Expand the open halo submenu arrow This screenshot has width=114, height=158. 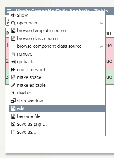(x=101, y=23)
